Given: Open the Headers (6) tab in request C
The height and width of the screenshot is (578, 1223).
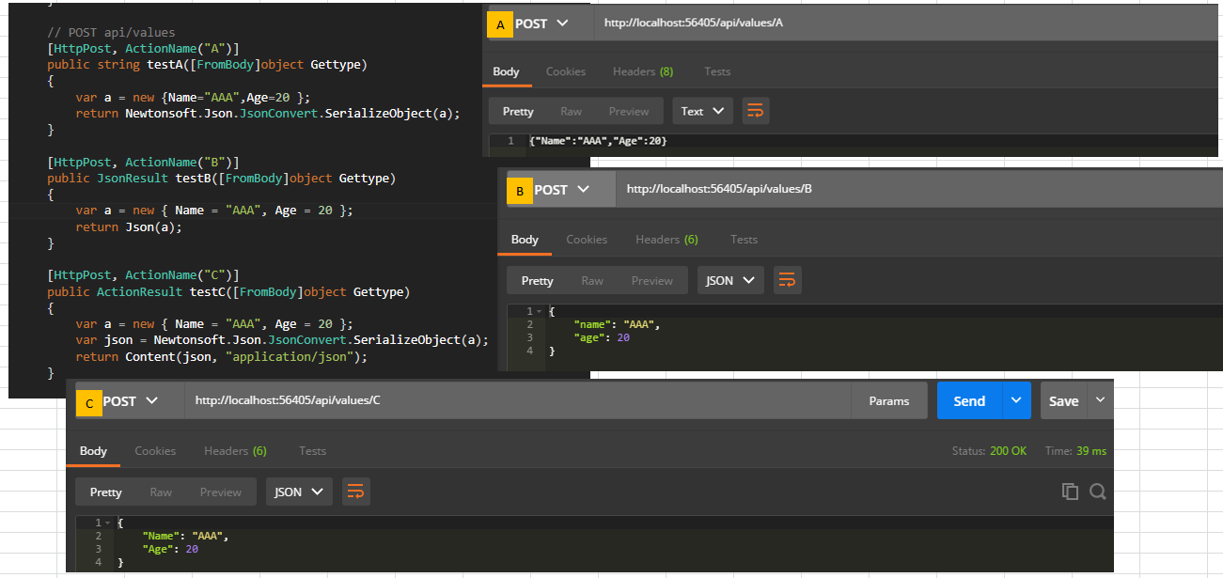Looking at the screenshot, I should 235,451.
